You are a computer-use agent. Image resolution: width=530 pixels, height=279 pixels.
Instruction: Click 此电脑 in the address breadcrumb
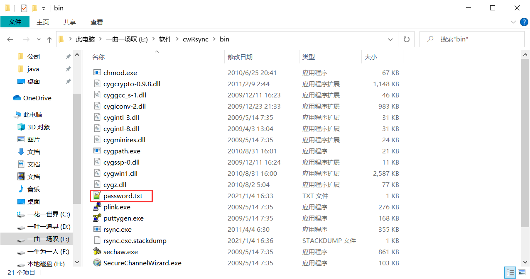pyautogui.click(x=86, y=39)
